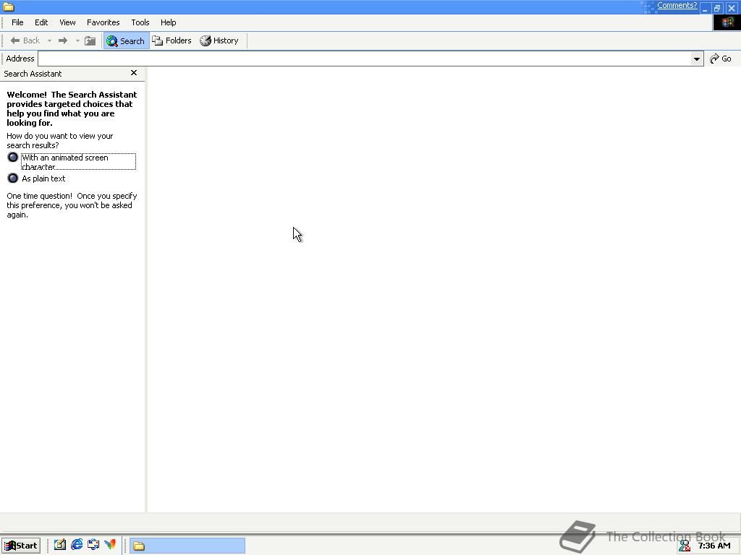The height and width of the screenshot is (555, 741).
Task: Click the Show Desktop quick launch icon
Action: 93,545
